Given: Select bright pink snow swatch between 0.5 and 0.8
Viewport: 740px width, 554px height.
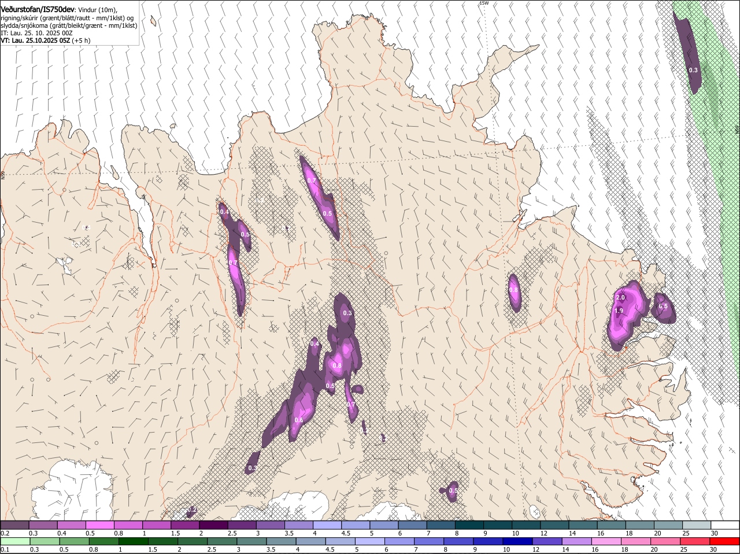Looking at the screenshot, I should 100,525.
